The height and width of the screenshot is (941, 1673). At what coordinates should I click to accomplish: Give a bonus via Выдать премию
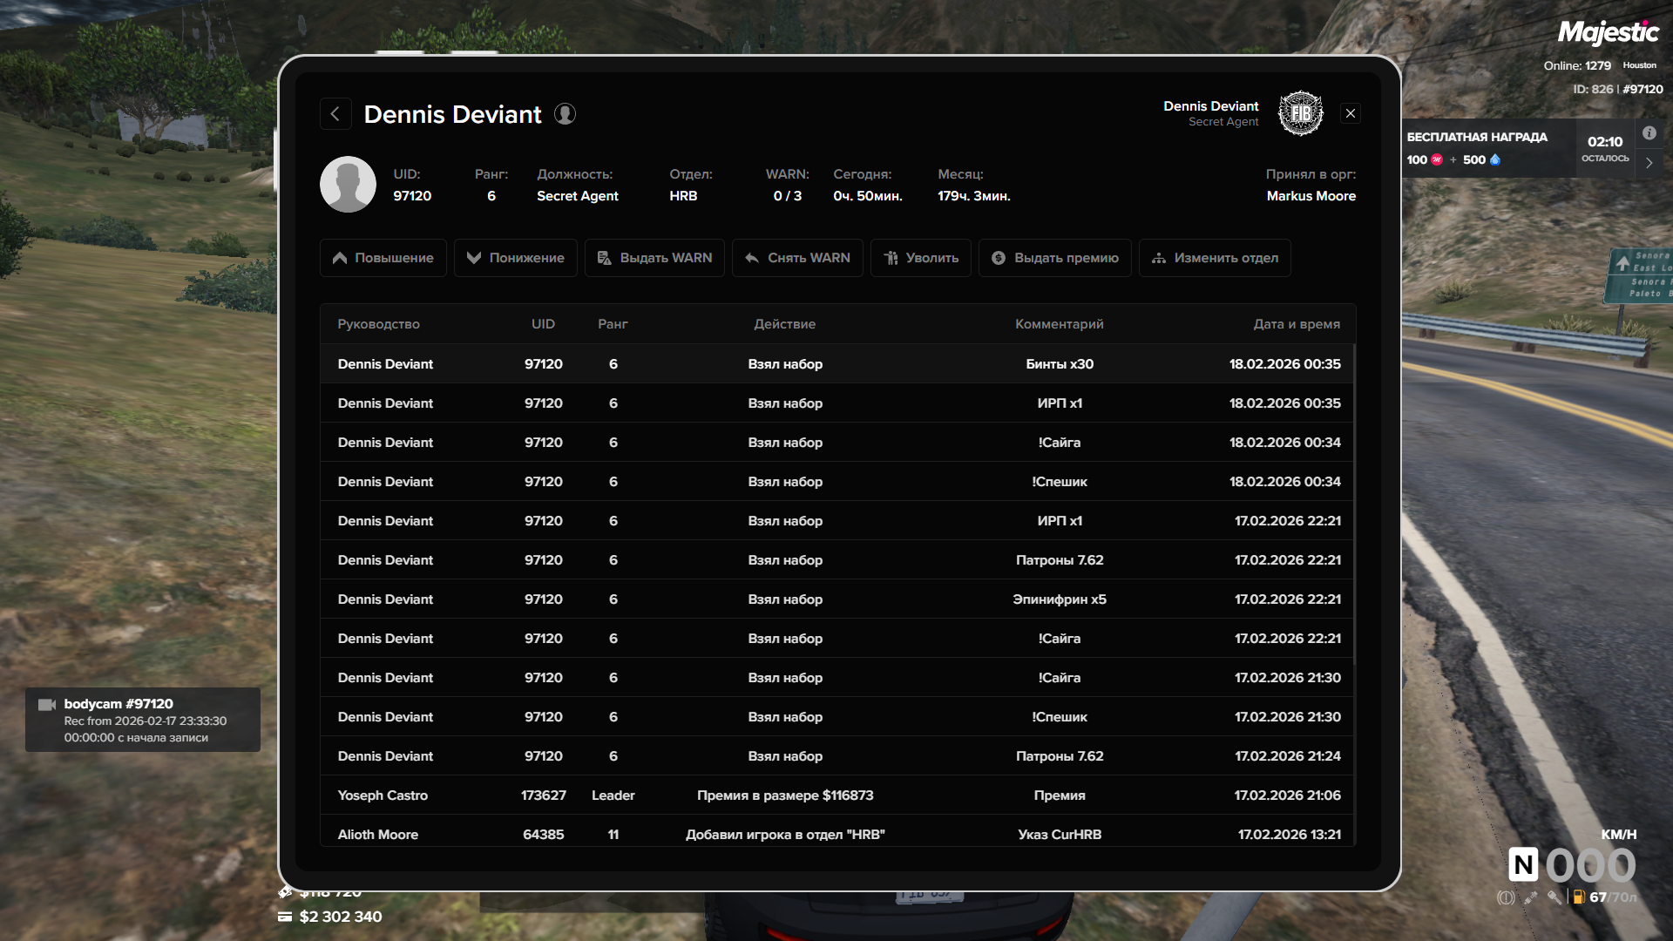1054,258
